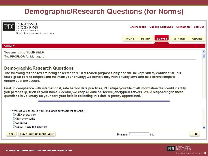Click 'You are rating YOURSELF' text
This screenshot has height=156, width=208.
coord(24,52)
